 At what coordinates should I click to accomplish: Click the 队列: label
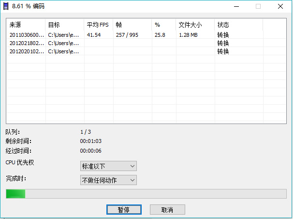[13, 132]
